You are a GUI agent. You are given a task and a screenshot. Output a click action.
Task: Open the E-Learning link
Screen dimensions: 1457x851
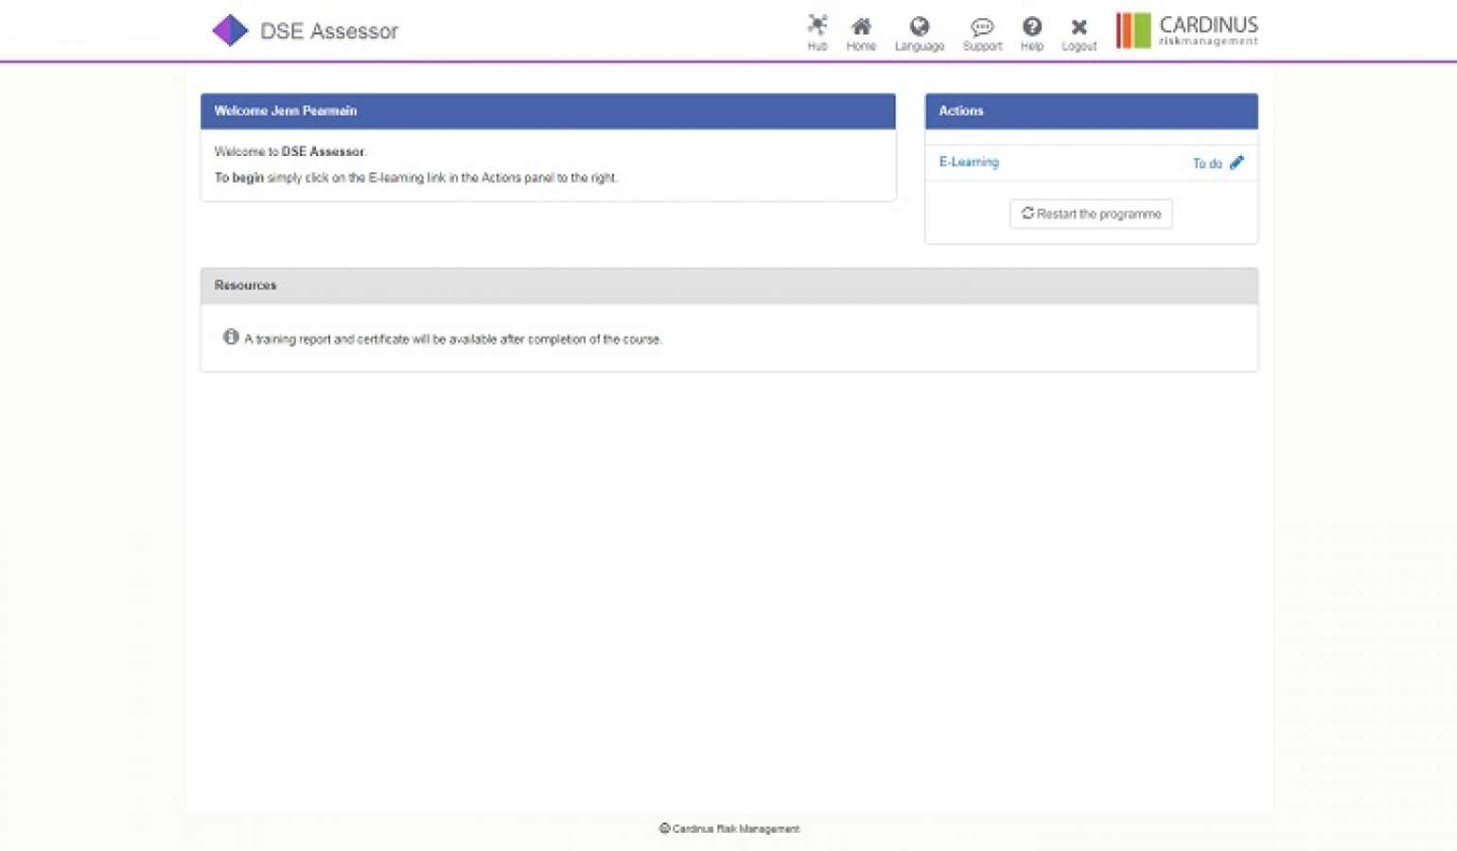[x=968, y=162]
